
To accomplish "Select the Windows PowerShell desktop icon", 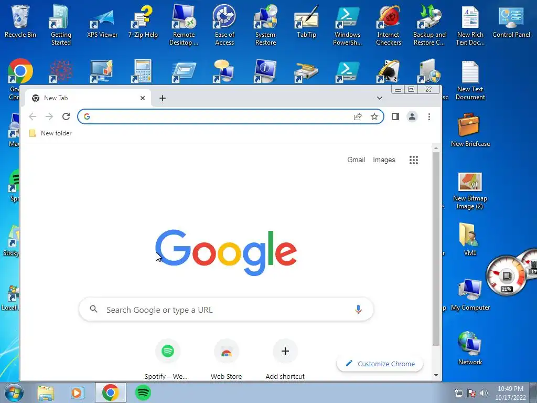I will pos(347,25).
